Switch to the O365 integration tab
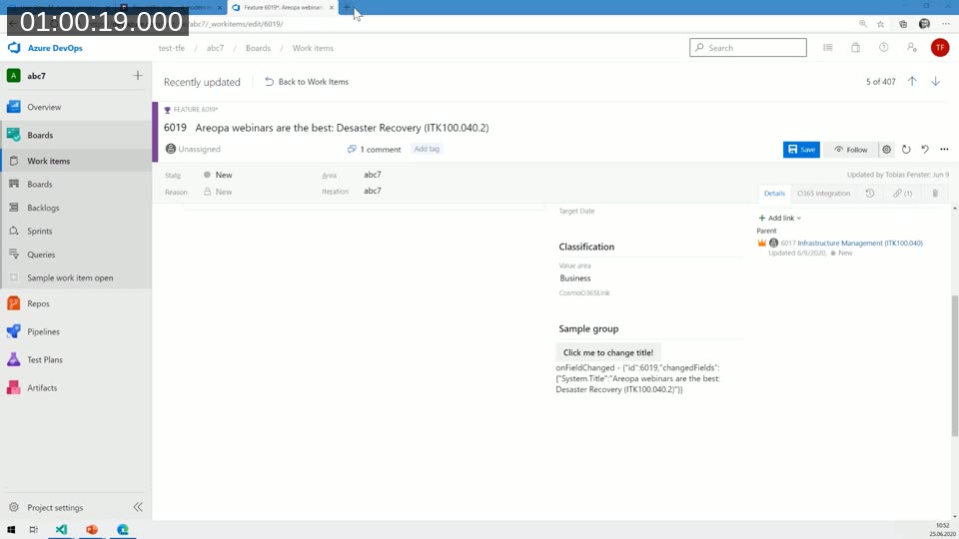Image resolution: width=959 pixels, height=539 pixels. tap(823, 193)
